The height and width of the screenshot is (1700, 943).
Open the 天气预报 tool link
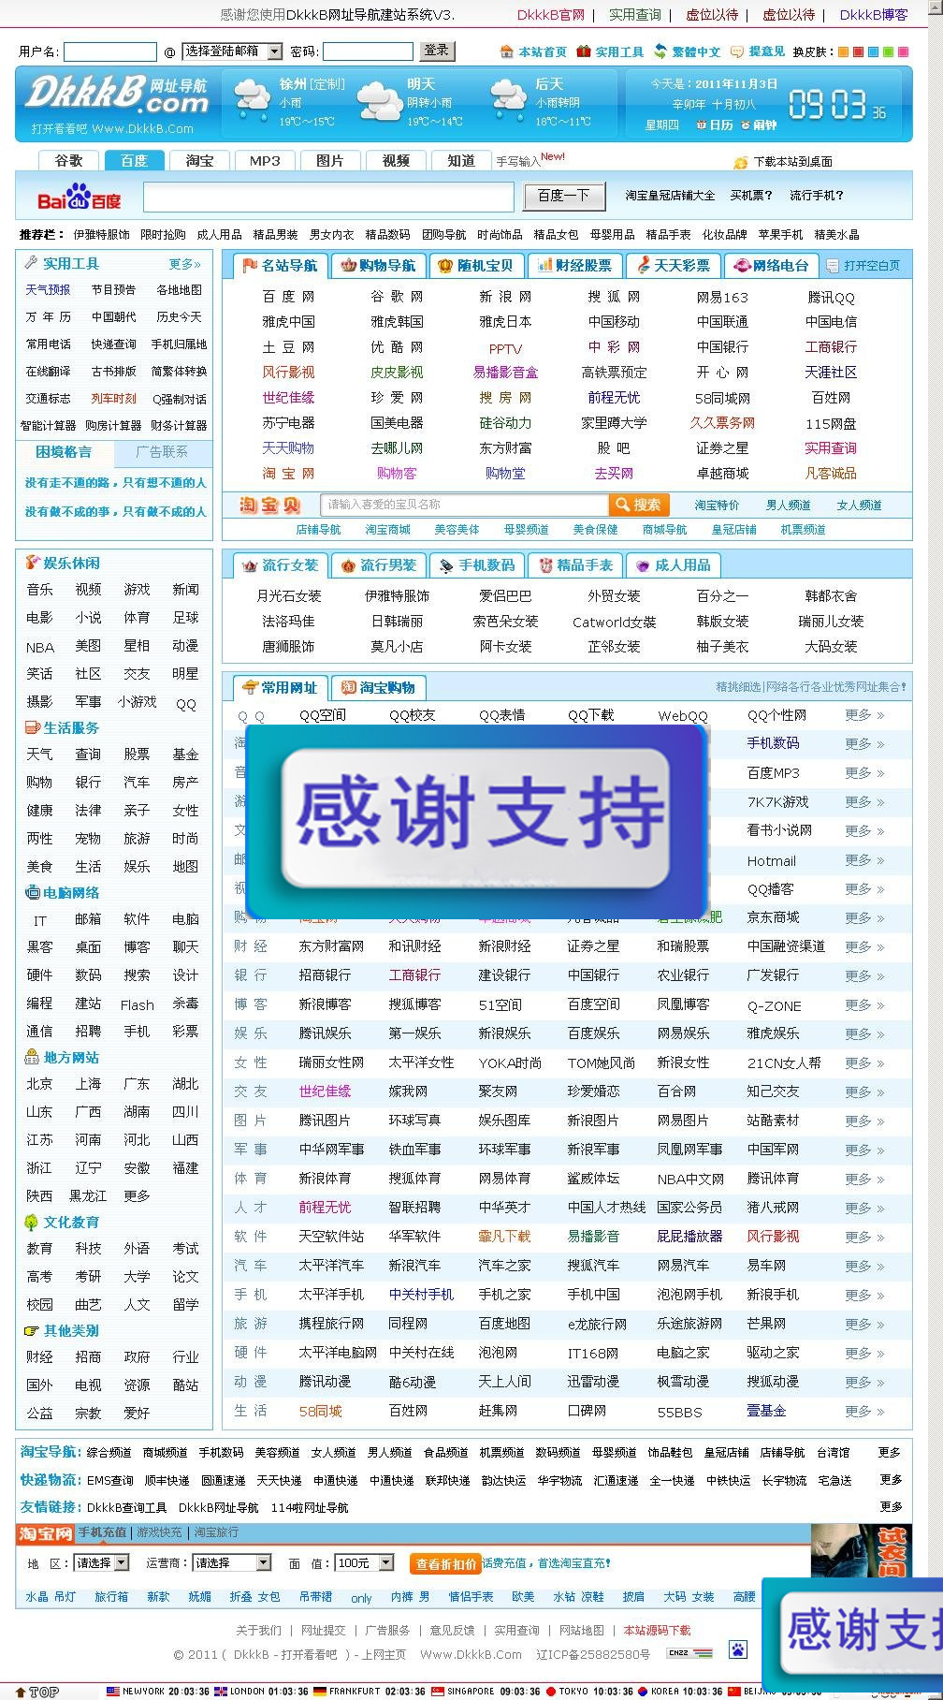(48, 290)
